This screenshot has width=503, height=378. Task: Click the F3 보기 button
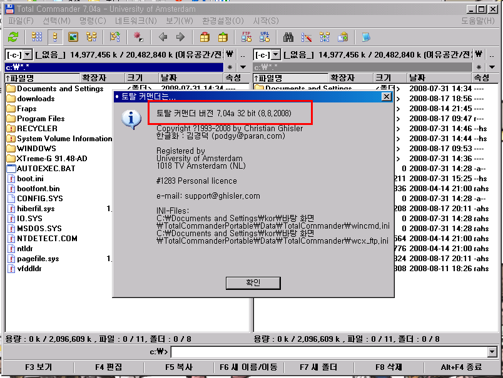(38, 367)
